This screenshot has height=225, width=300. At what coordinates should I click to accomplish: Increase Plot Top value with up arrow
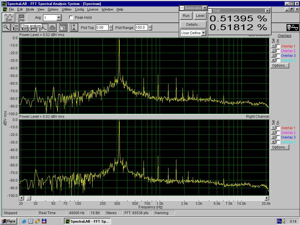(x=111, y=26)
